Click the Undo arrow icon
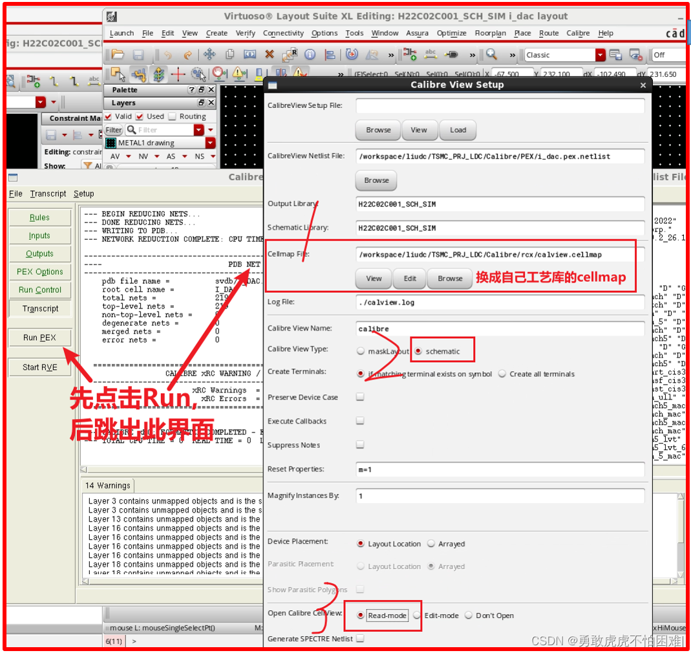Image resolution: width=691 pixels, height=653 pixels. [x=168, y=55]
